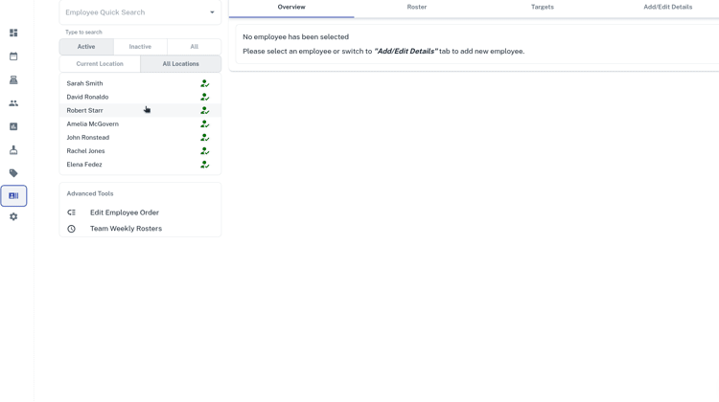Open Team Weekly Rosters
The width and height of the screenshot is (719, 402).
point(126,229)
